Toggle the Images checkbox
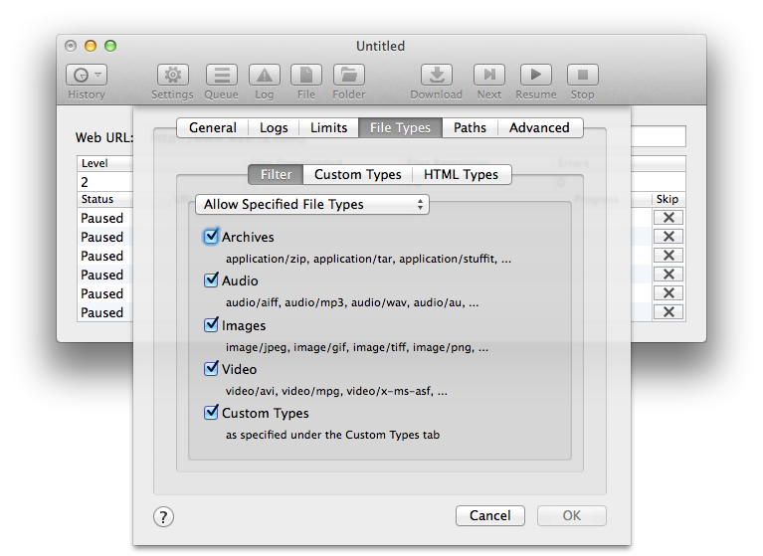 [211, 324]
